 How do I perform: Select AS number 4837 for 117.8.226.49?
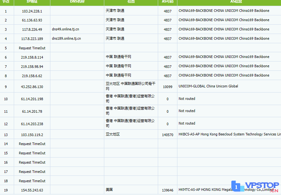coord(167,29)
